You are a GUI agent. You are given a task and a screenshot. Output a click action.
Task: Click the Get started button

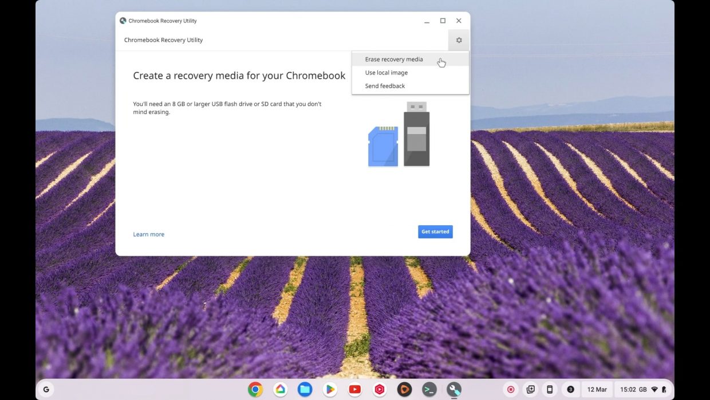pyautogui.click(x=435, y=232)
